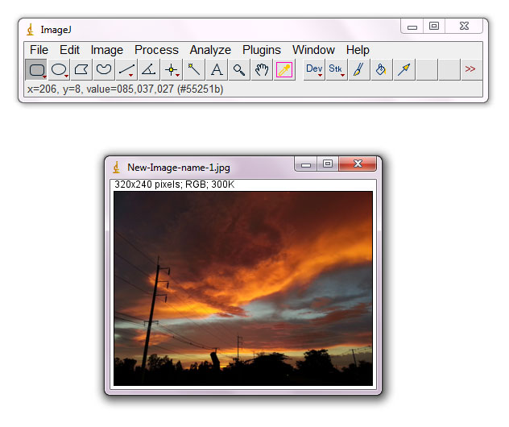The image size is (509, 427).
Task: Close the New-Image-name-1.jpg image window
Action: (358, 164)
